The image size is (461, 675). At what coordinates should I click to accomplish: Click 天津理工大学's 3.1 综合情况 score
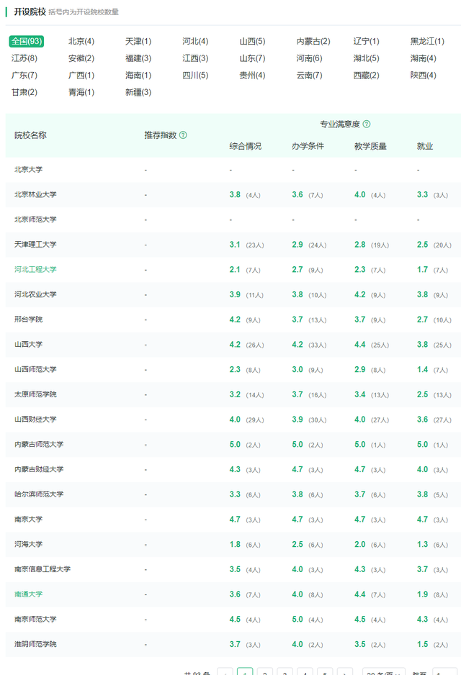(235, 245)
